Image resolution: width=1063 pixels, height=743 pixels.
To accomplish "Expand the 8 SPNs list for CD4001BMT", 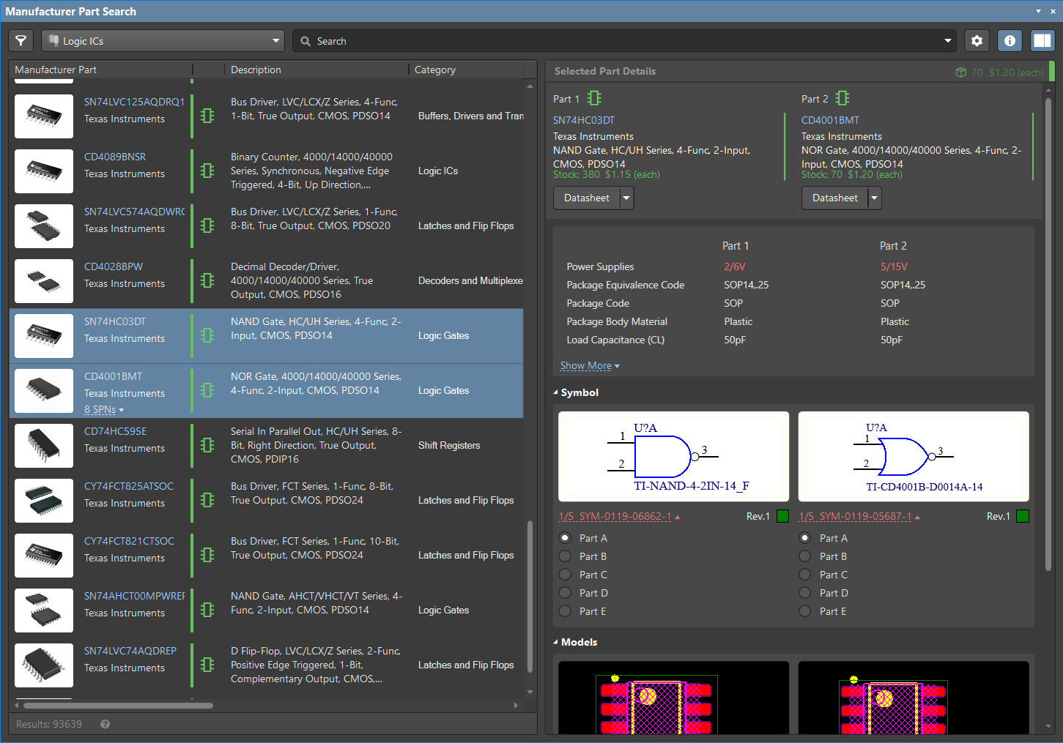I will click(x=104, y=410).
